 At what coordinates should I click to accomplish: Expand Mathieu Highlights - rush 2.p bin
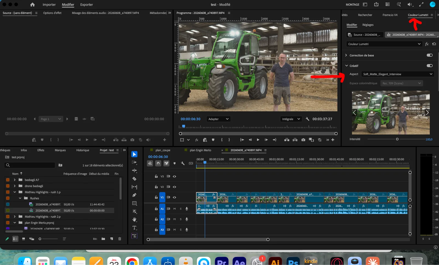point(15,217)
